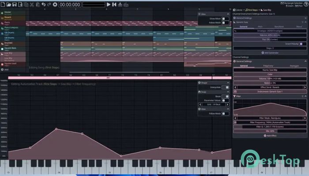Select previous grid size with left arrow
The width and height of the screenshot is (309, 176).
click(200, 105)
